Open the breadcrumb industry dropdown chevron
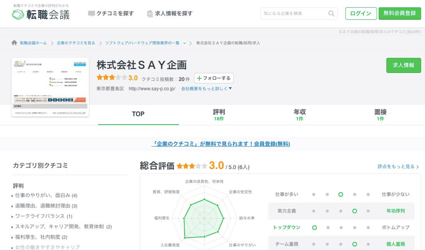The width and height of the screenshot is (425, 250). pyautogui.click(x=185, y=43)
